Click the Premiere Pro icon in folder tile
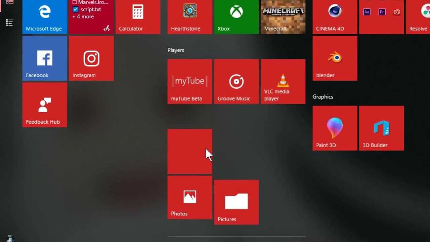This screenshot has width=430, height=242. [x=382, y=12]
